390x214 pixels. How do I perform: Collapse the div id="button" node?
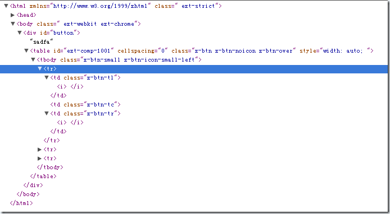point(20,32)
